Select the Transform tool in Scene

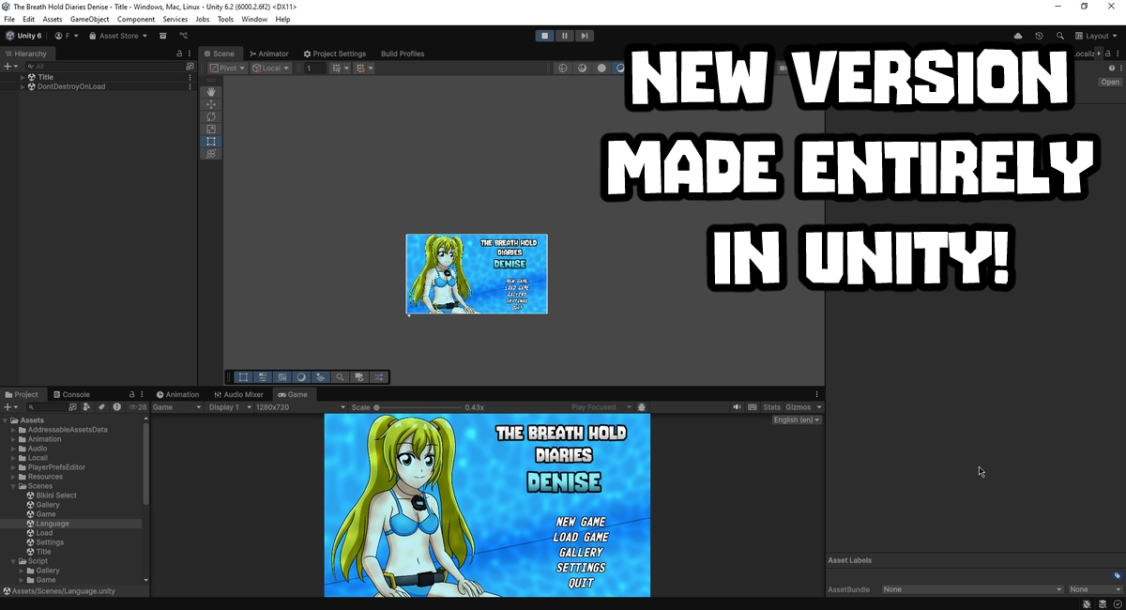click(211, 153)
